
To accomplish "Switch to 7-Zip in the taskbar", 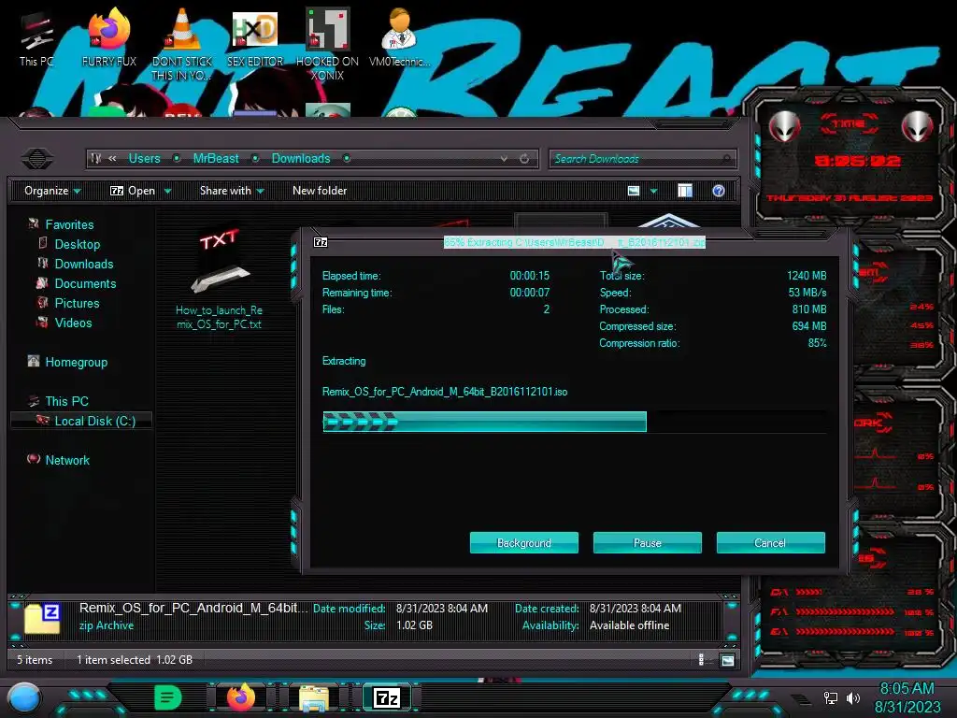I will click(387, 697).
